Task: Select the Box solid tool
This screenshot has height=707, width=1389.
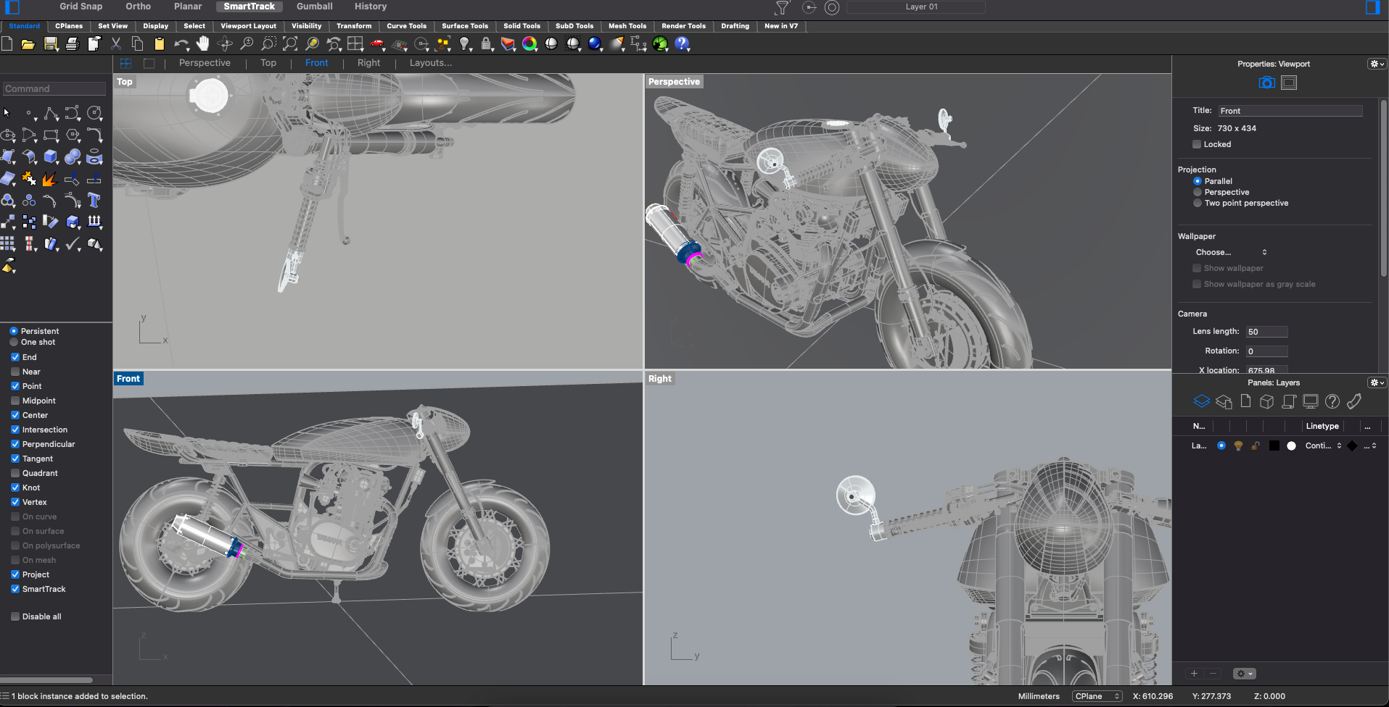Action: click(x=51, y=157)
